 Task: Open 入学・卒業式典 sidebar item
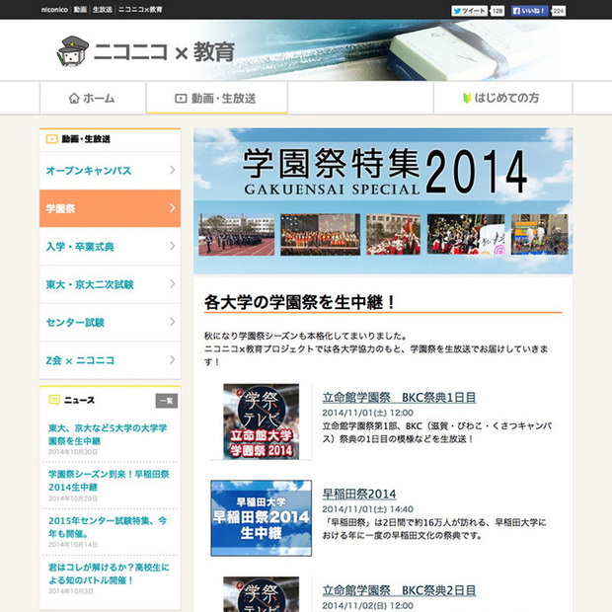click(111, 247)
